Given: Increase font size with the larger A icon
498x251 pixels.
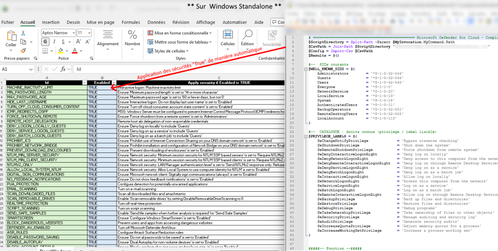Looking at the screenshot, I should tap(78, 42).
